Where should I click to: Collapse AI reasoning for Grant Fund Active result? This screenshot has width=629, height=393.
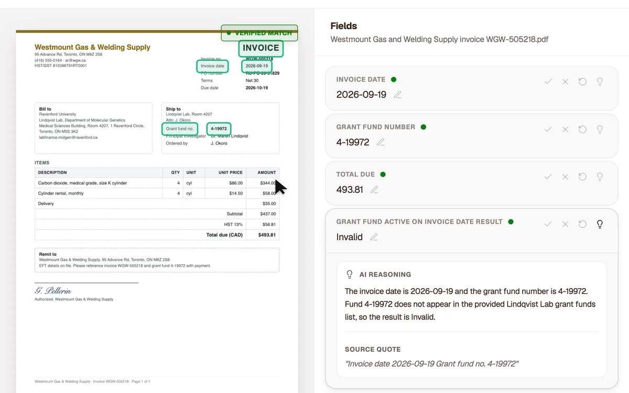[x=600, y=224]
